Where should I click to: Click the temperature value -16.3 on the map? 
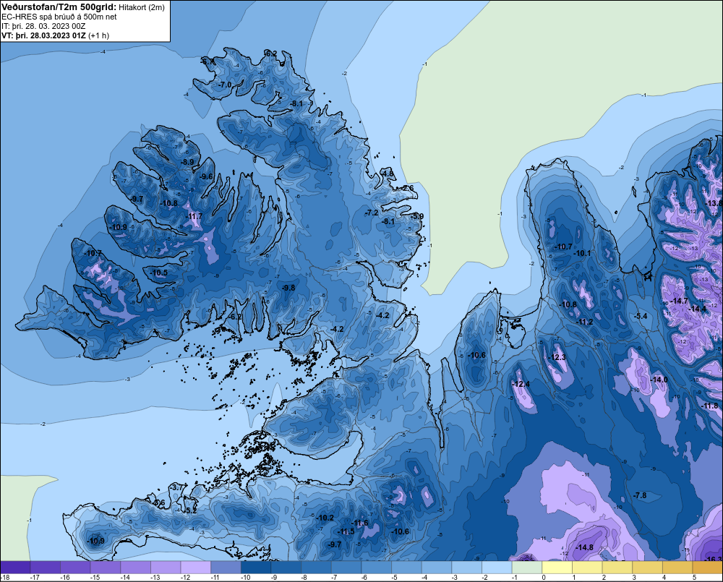[x=714, y=560]
